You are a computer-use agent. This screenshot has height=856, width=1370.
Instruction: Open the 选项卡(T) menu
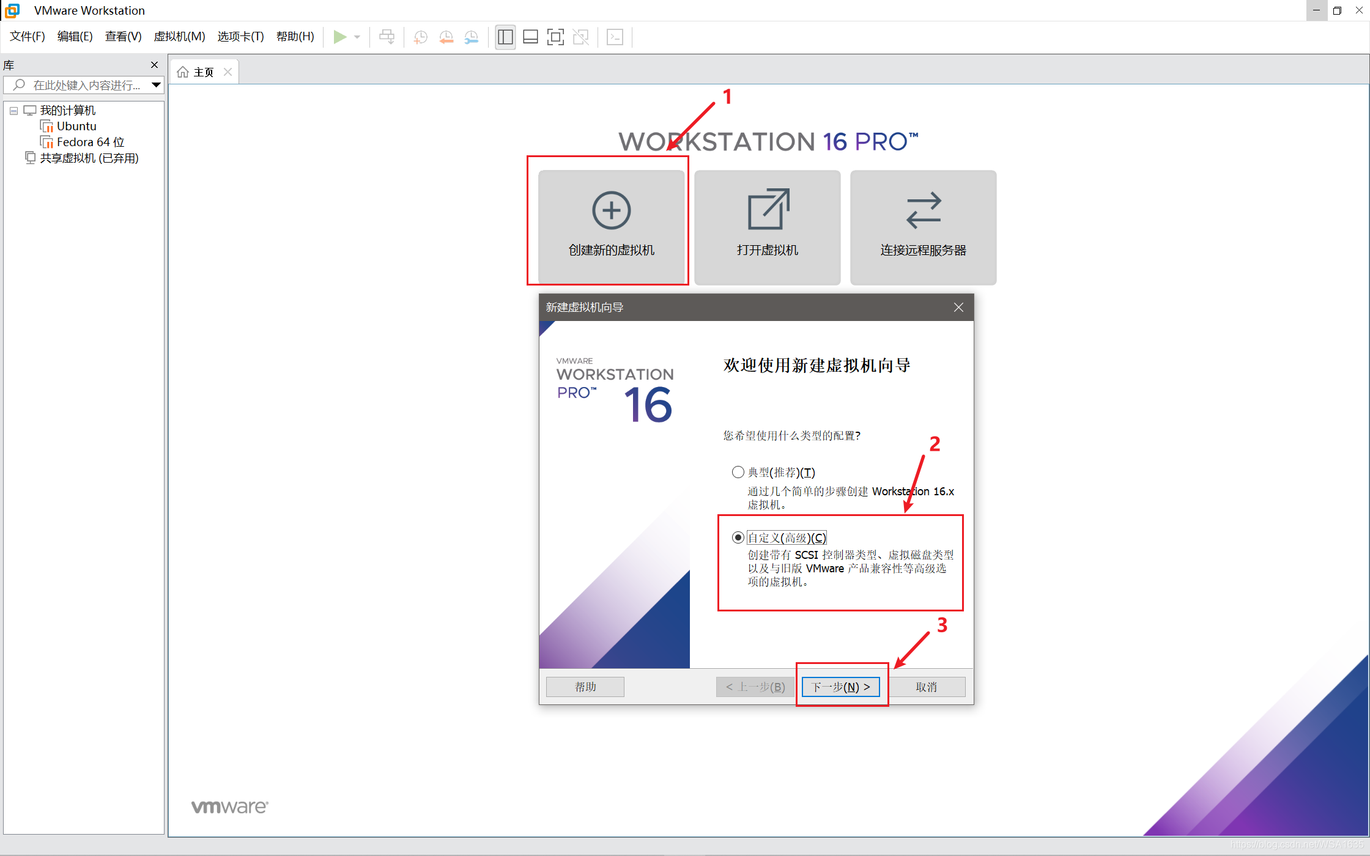240,37
